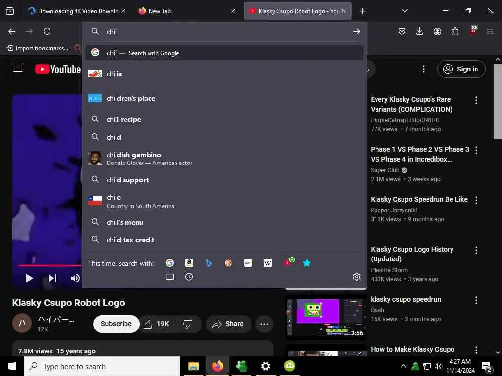Search open Tabs using the rectangle icon
This screenshot has height=376, width=502.
coord(169,277)
